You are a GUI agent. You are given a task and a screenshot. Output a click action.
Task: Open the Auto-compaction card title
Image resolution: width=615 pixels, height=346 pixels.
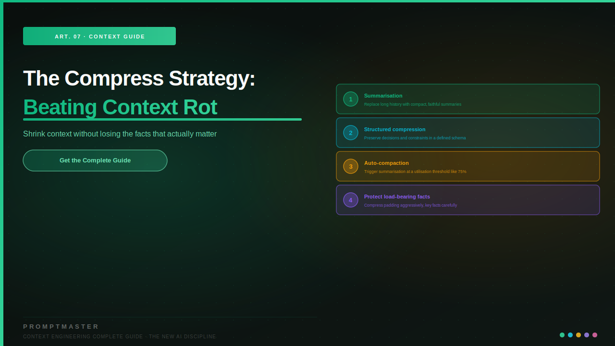click(386, 163)
